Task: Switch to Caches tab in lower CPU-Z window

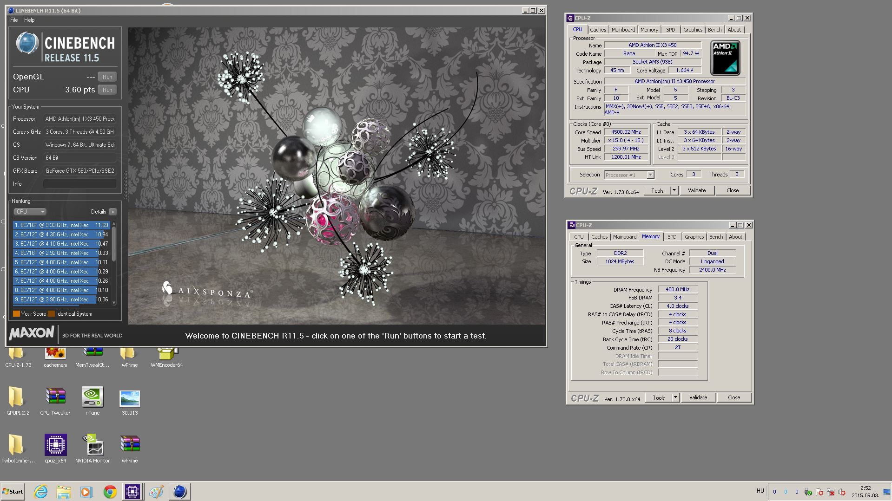Action: coord(599,237)
